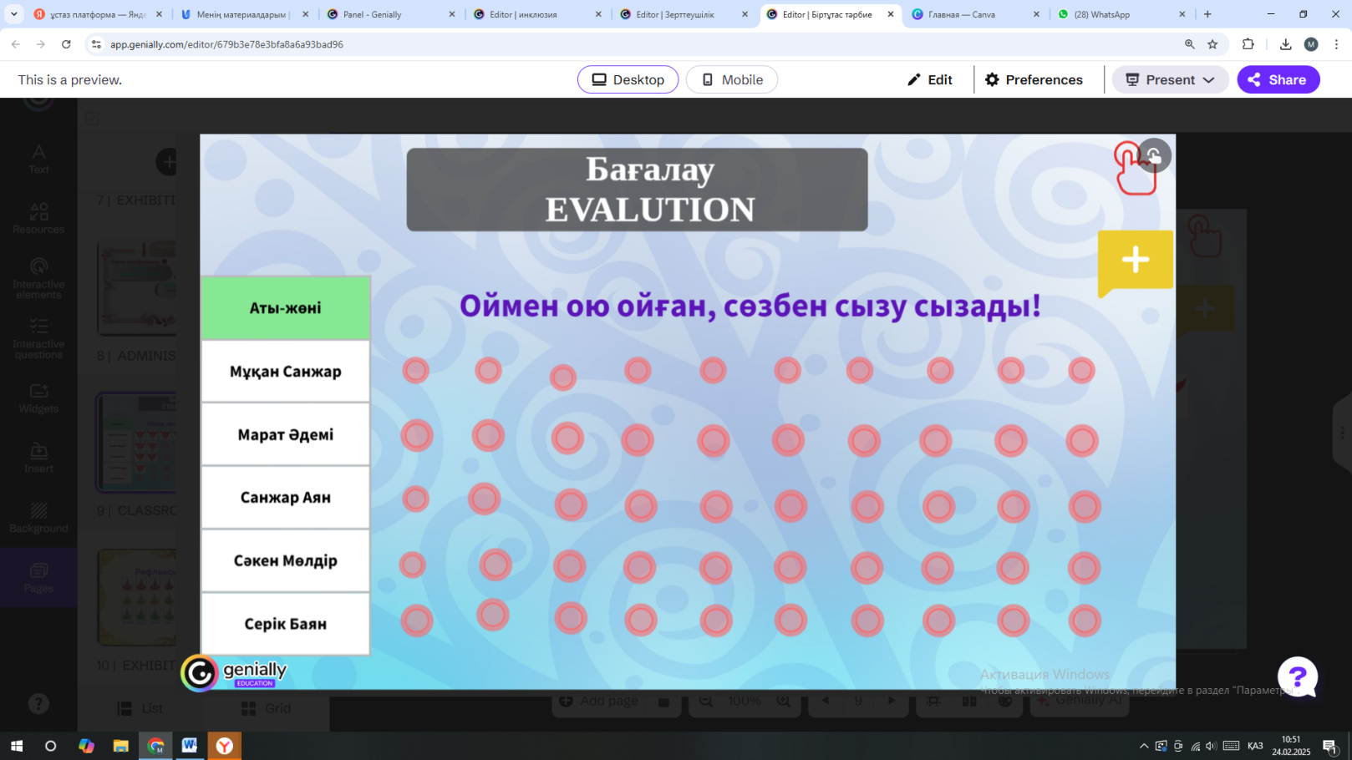Screen dimensions: 1352x760
Task: Close the WhatsApp tab
Action: 1182,14
